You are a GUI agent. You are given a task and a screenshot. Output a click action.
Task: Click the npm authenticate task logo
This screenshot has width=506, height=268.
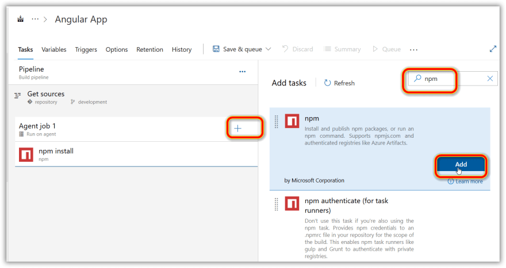[292, 204]
